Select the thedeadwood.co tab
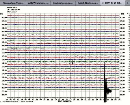The height and width of the screenshot is (105, 130). pyautogui.click(x=63, y=3)
